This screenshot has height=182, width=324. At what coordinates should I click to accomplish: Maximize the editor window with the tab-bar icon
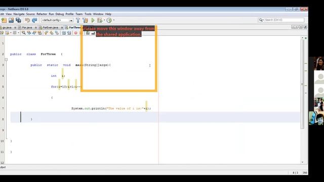tap(305, 27)
